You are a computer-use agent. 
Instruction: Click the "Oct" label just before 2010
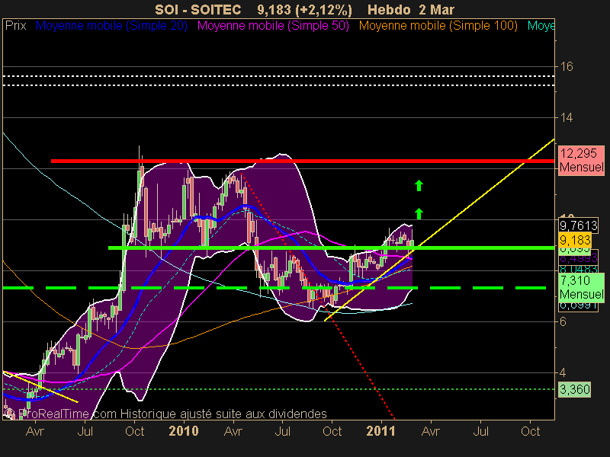(135, 431)
